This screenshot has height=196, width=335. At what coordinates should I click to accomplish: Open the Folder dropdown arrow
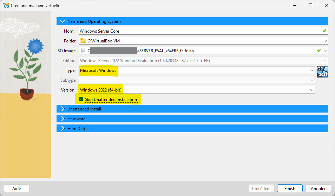point(325,41)
